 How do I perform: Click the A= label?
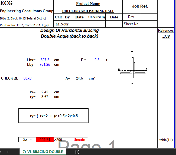(x=68, y=78)
